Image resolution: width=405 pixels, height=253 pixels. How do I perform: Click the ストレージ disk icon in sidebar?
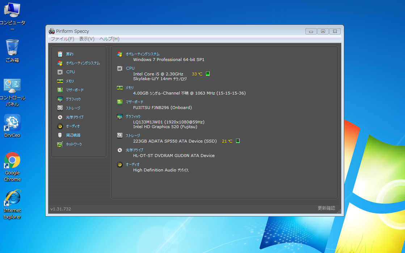click(60, 108)
